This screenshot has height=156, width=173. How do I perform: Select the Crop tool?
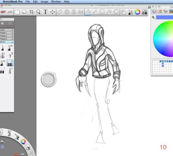point(32,12)
